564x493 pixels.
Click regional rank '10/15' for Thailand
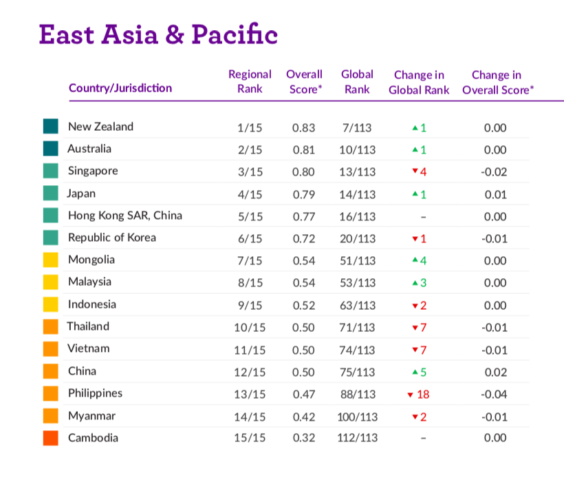click(250, 328)
